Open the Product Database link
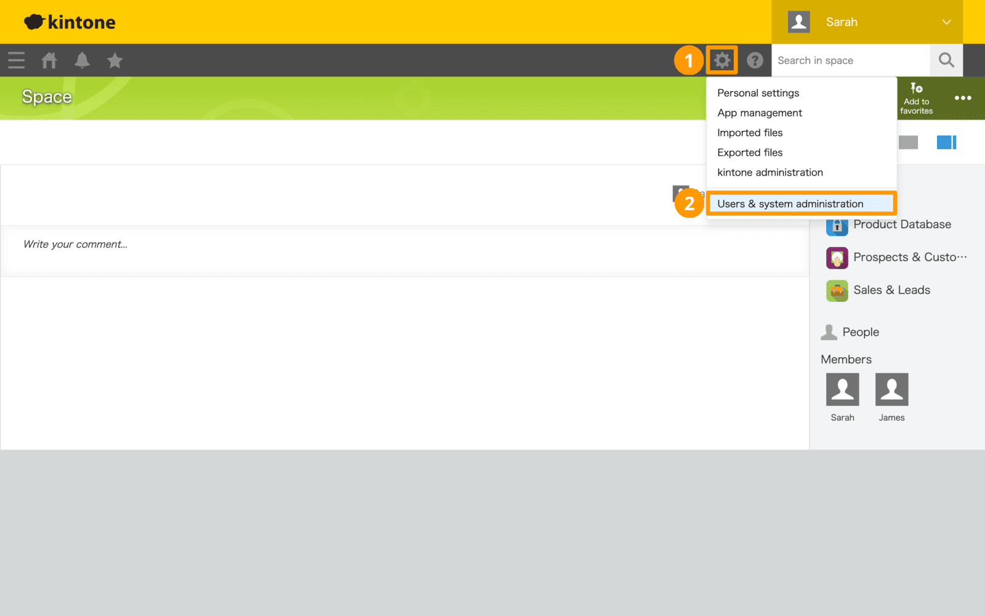The height and width of the screenshot is (616, 985). 902,224
